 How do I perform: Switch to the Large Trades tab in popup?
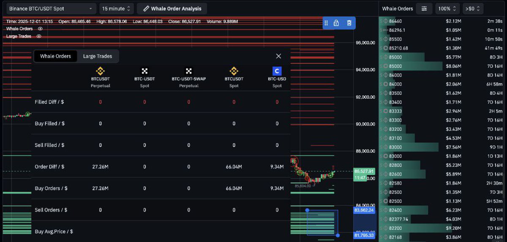pyautogui.click(x=98, y=56)
